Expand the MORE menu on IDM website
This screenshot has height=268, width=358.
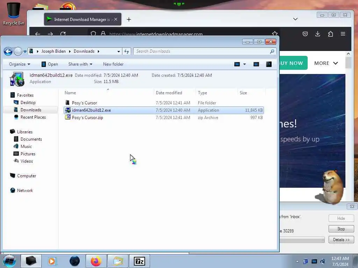coord(326,63)
